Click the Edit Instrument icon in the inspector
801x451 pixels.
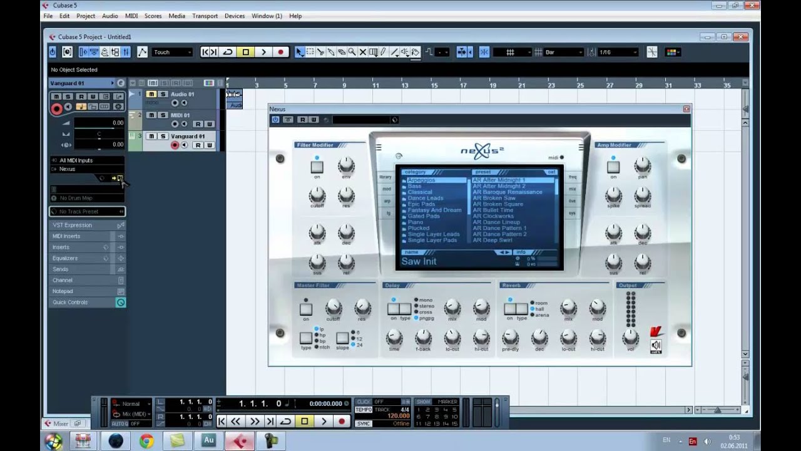click(120, 178)
